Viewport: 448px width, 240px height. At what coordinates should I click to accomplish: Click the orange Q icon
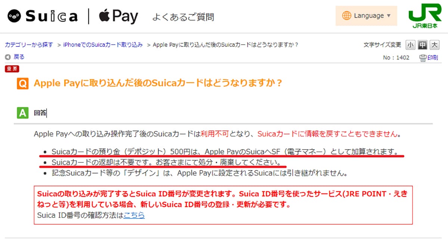coord(23,83)
